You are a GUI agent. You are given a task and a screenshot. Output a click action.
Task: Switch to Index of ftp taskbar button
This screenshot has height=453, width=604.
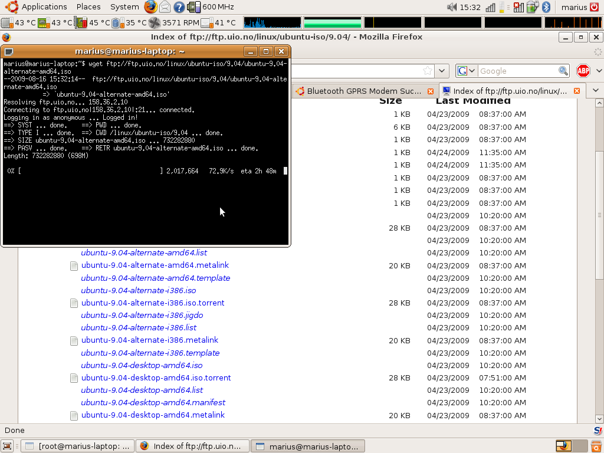193,446
